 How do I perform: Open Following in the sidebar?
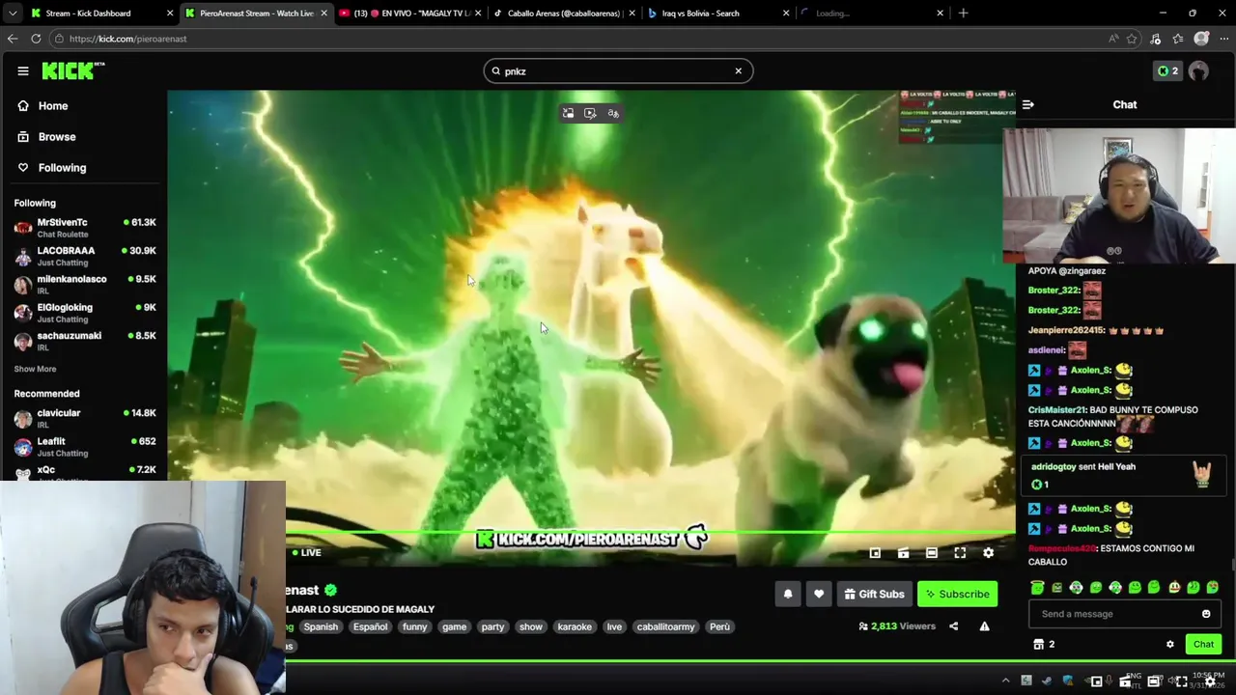pyautogui.click(x=62, y=168)
